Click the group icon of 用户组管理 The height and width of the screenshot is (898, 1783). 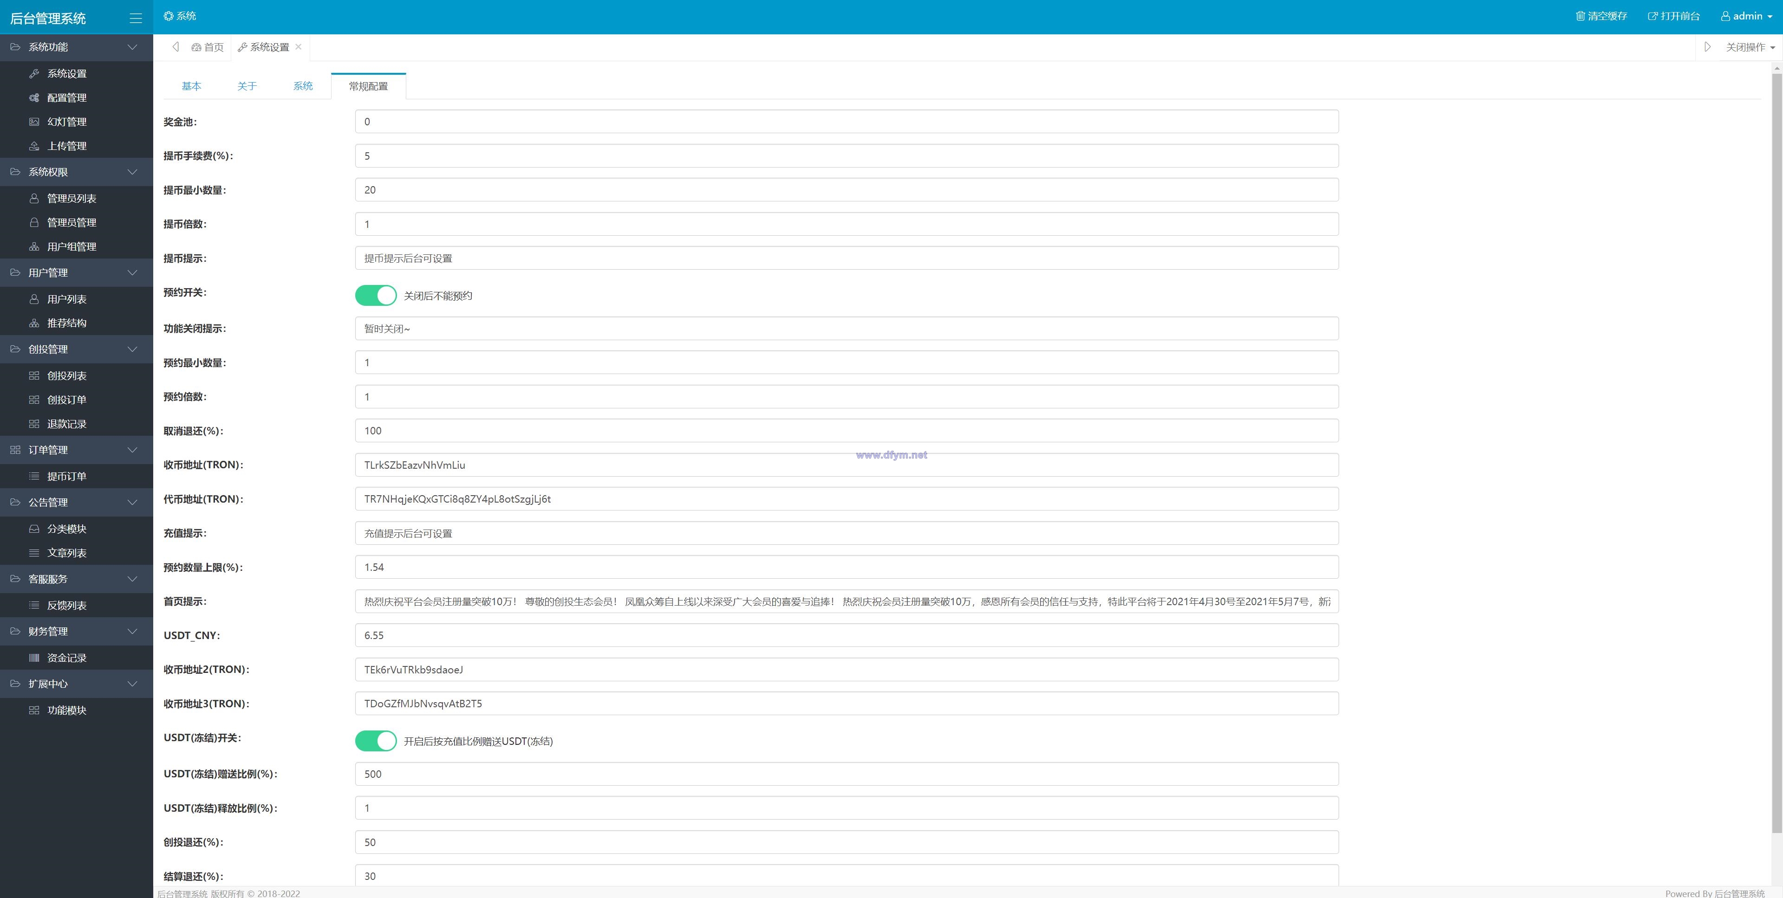coord(34,246)
